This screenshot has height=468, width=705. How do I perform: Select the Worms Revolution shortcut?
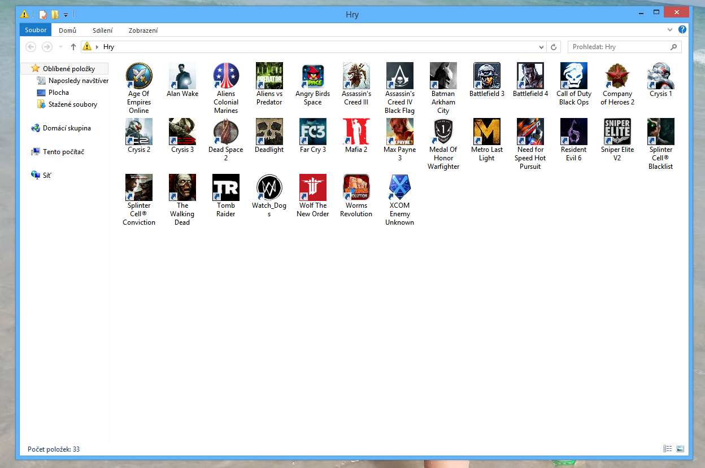click(356, 188)
